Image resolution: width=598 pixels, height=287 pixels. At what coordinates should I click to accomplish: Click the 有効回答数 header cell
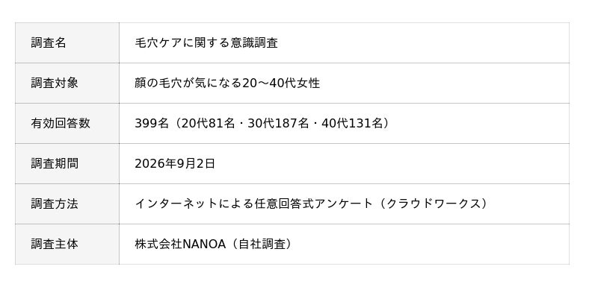click(x=67, y=124)
